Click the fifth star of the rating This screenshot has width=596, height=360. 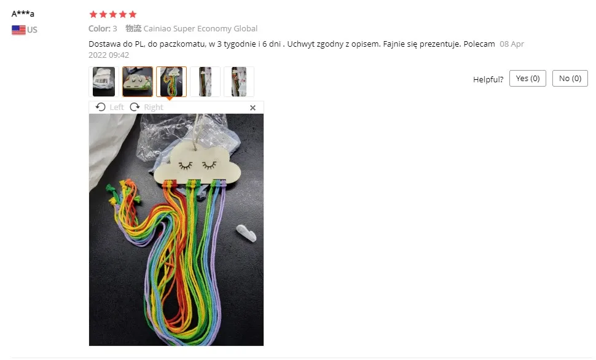pos(133,15)
